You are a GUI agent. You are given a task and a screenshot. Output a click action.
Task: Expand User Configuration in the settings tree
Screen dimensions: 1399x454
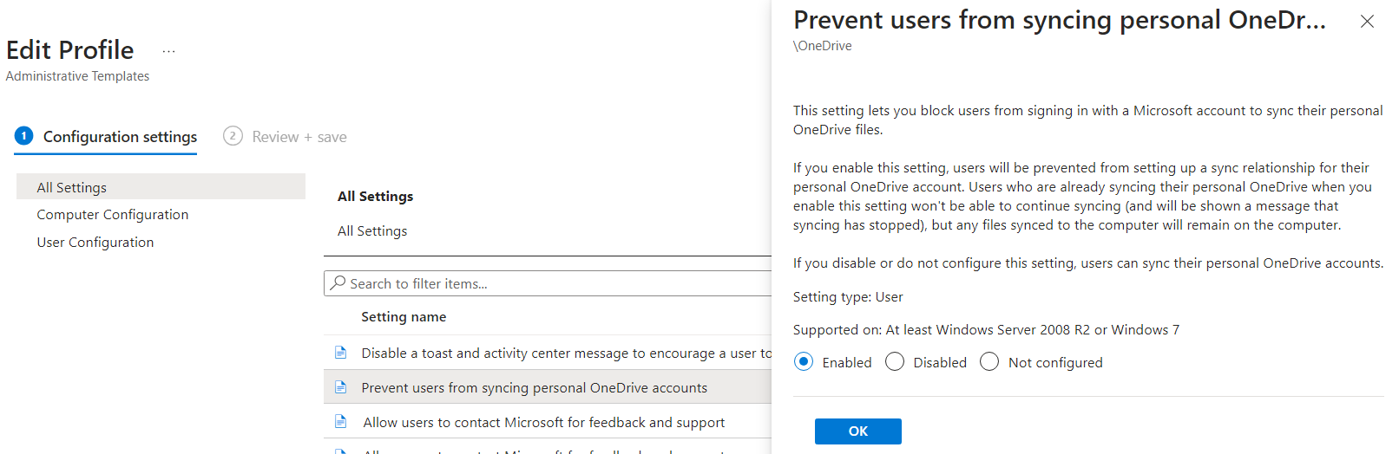coord(95,243)
